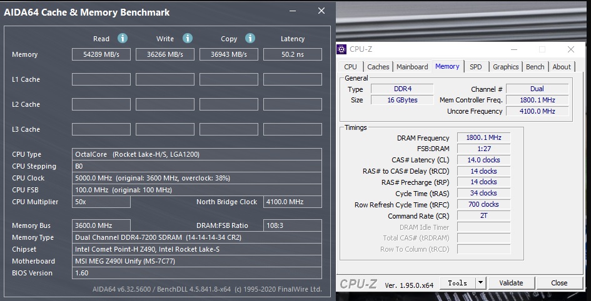The width and height of the screenshot is (591, 301).
Task: Minimize the CPU-Z window
Action: [513, 49]
